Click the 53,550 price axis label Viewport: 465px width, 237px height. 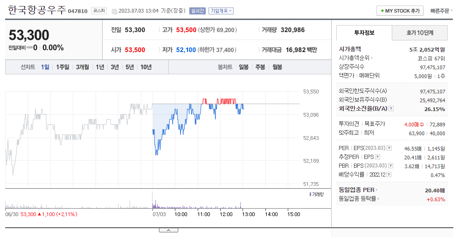(x=311, y=92)
